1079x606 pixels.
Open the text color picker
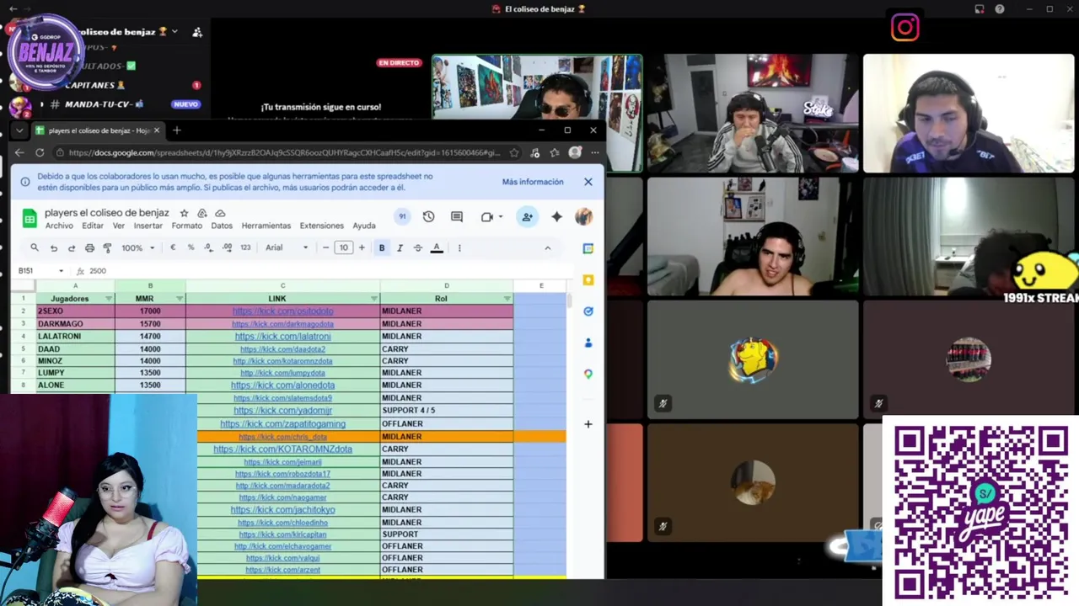437,247
